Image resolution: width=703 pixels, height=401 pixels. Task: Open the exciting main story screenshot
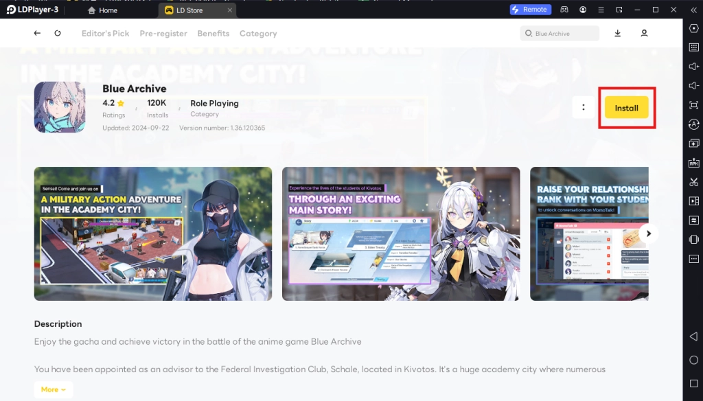pyautogui.click(x=401, y=233)
